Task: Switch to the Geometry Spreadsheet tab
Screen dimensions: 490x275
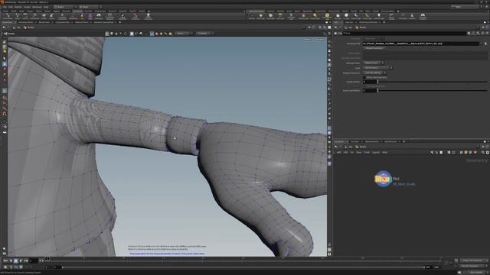Action: coord(104,22)
